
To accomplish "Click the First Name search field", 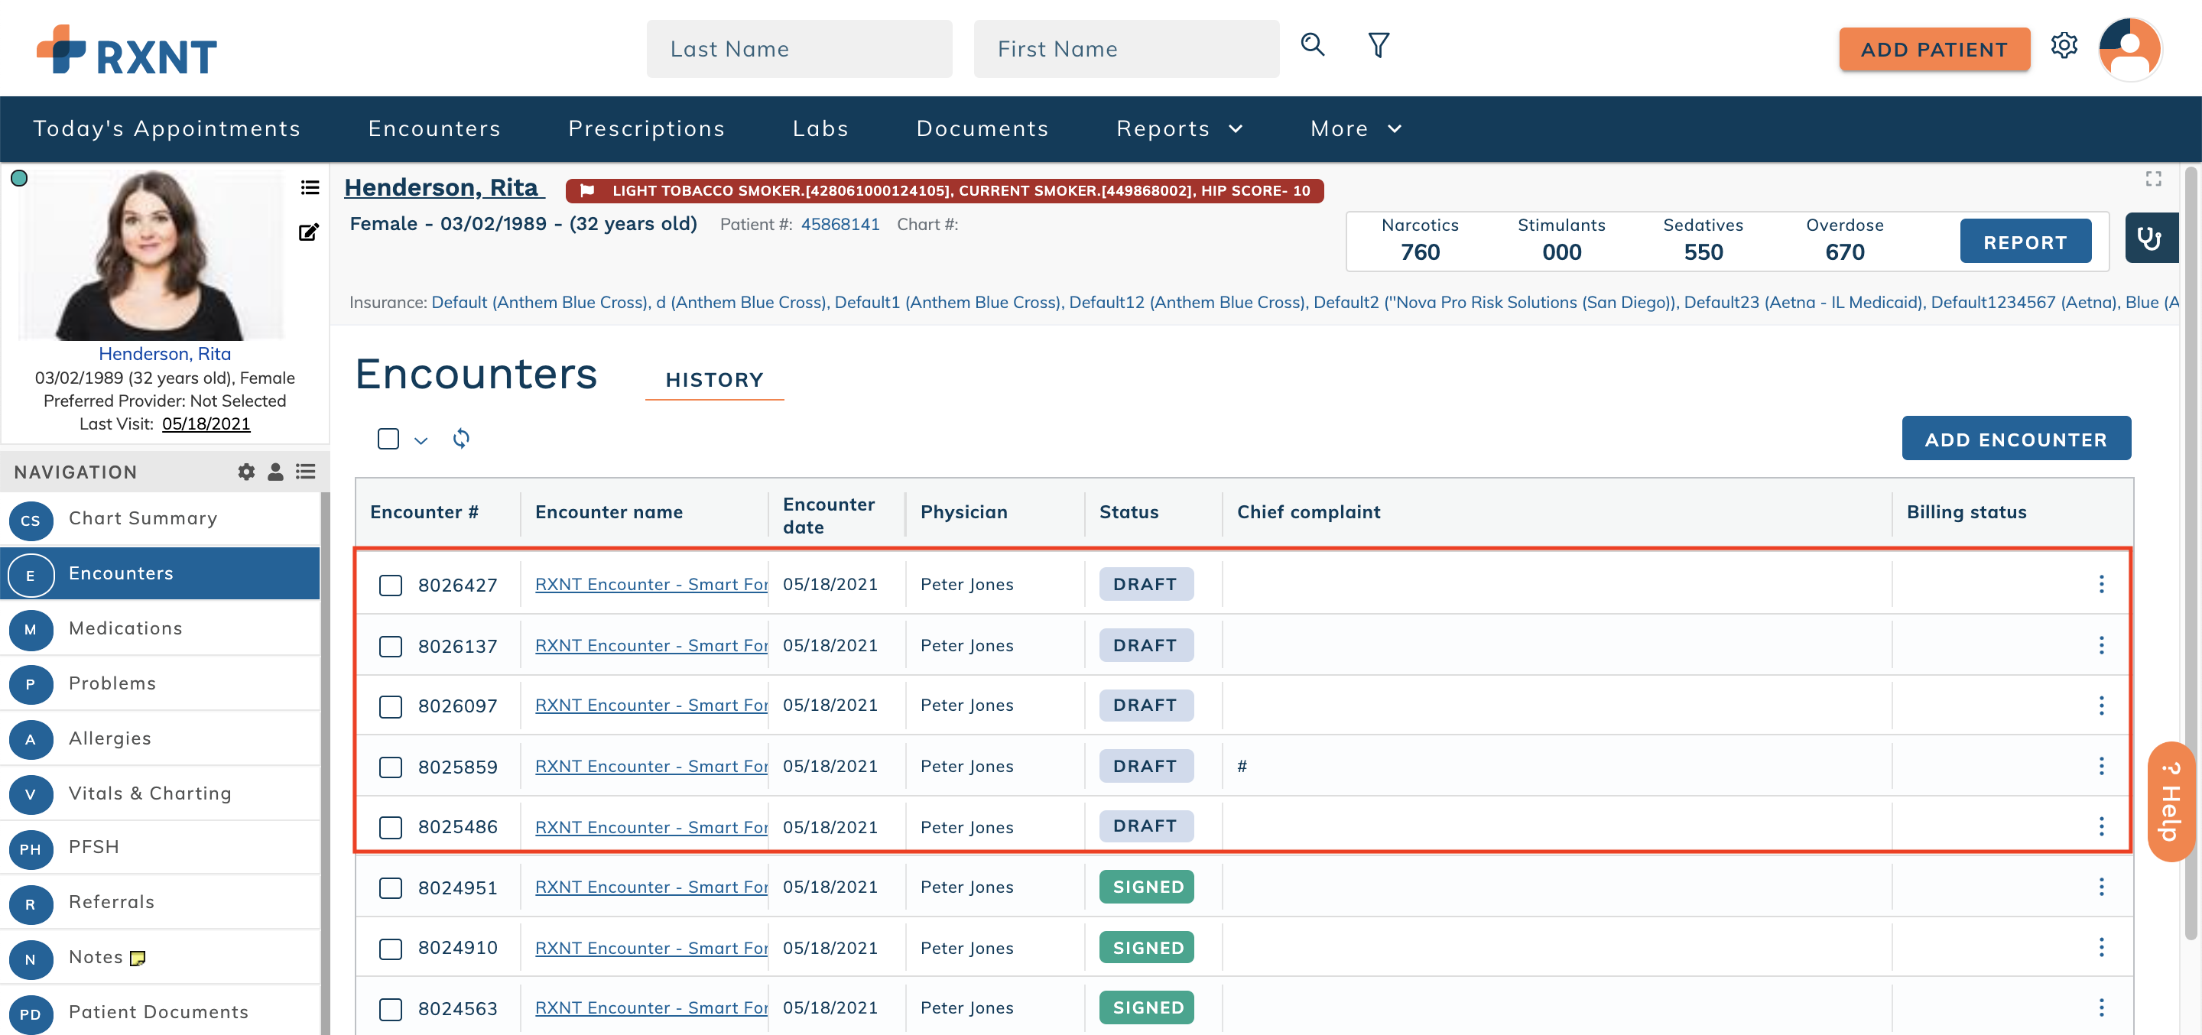I will pos(1125,49).
